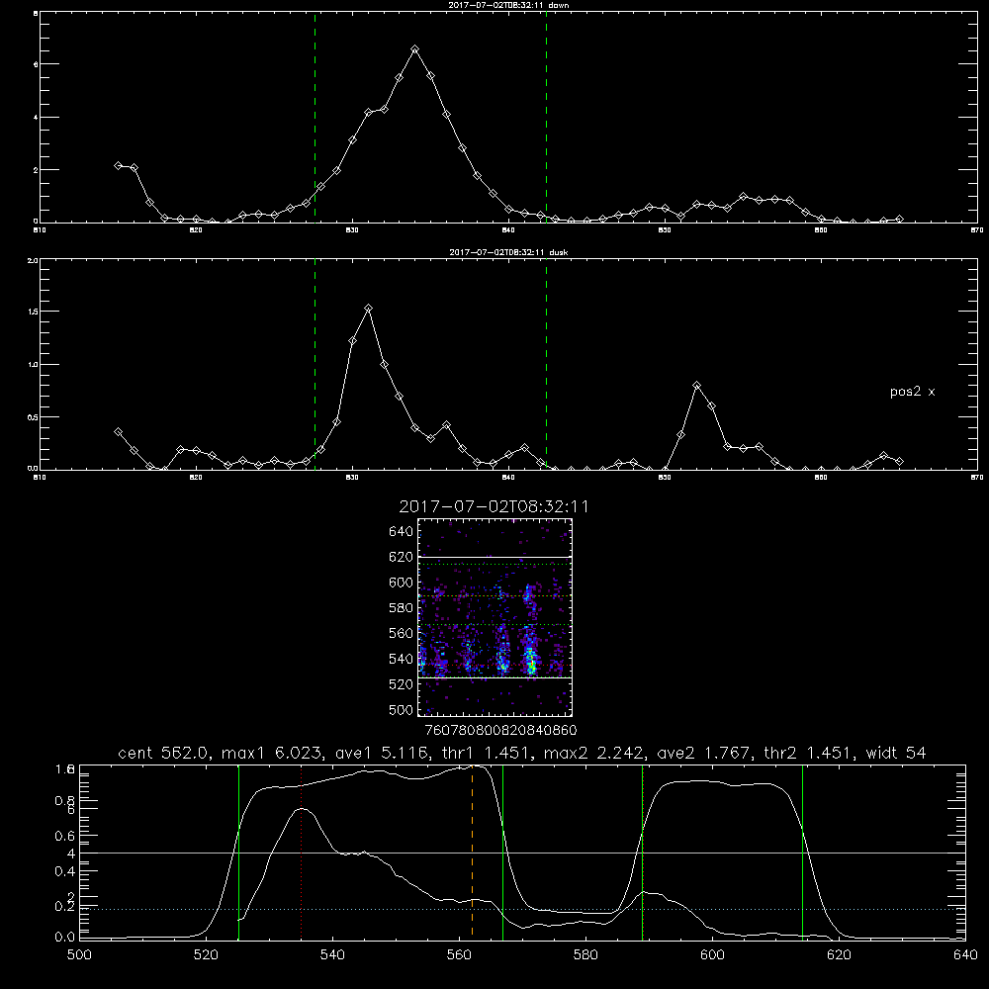
Task: Click the left green dashed line in dusk plot
Action: (x=315, y=364)
